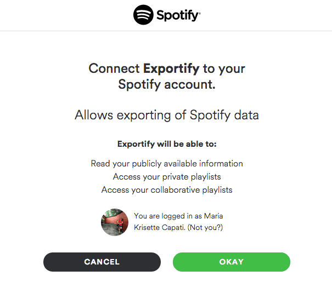Click the word "Spotify" in the description line
Viewport: 332px width, 299px height.
click(x=211, y=116)
